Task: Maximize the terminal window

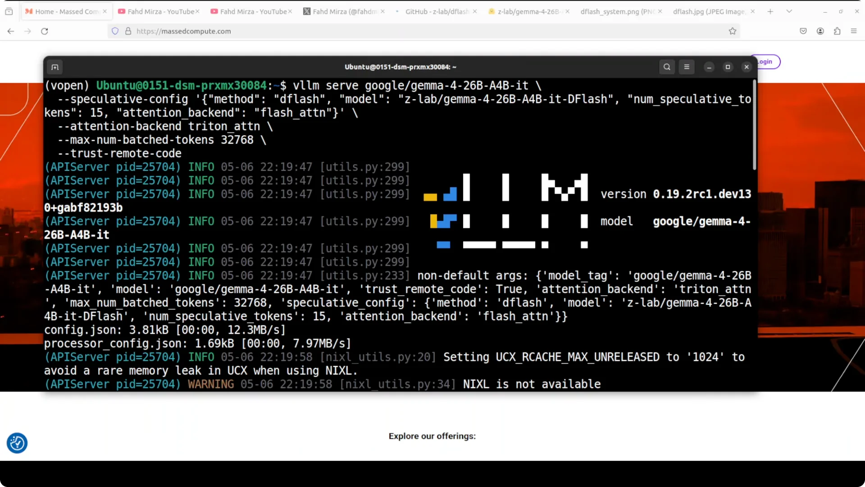Action: click(728, 67)
